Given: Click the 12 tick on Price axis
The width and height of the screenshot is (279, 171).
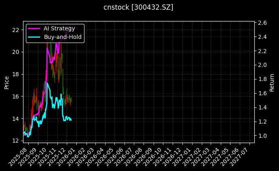Looking at the screenshot, I should pyautogui.click(x=16, y=141).
